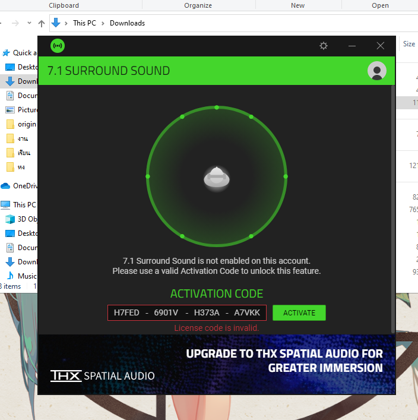Click the New ribbon group label
This screenshot has height=420, width=418.
tap(298, 5)
